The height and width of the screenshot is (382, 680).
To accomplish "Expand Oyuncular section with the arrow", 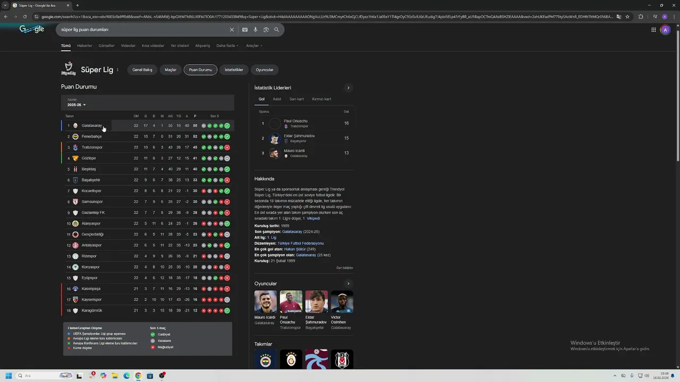I will [348, 283].
